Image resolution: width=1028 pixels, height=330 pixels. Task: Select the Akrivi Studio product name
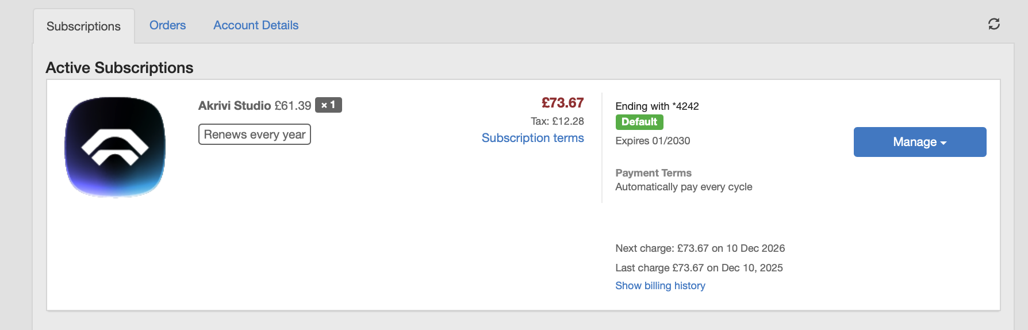pyautogui.click(x=235, y=106)
